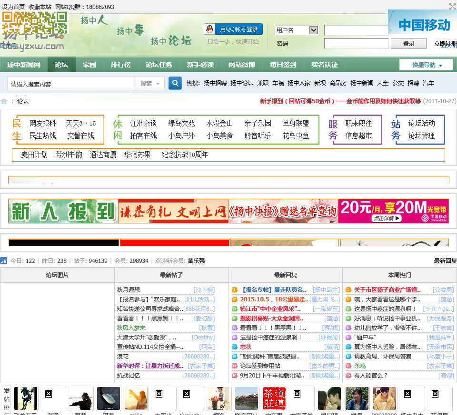457x415 pixels.
Task: Click into the username input field
Action: [356, 30]
